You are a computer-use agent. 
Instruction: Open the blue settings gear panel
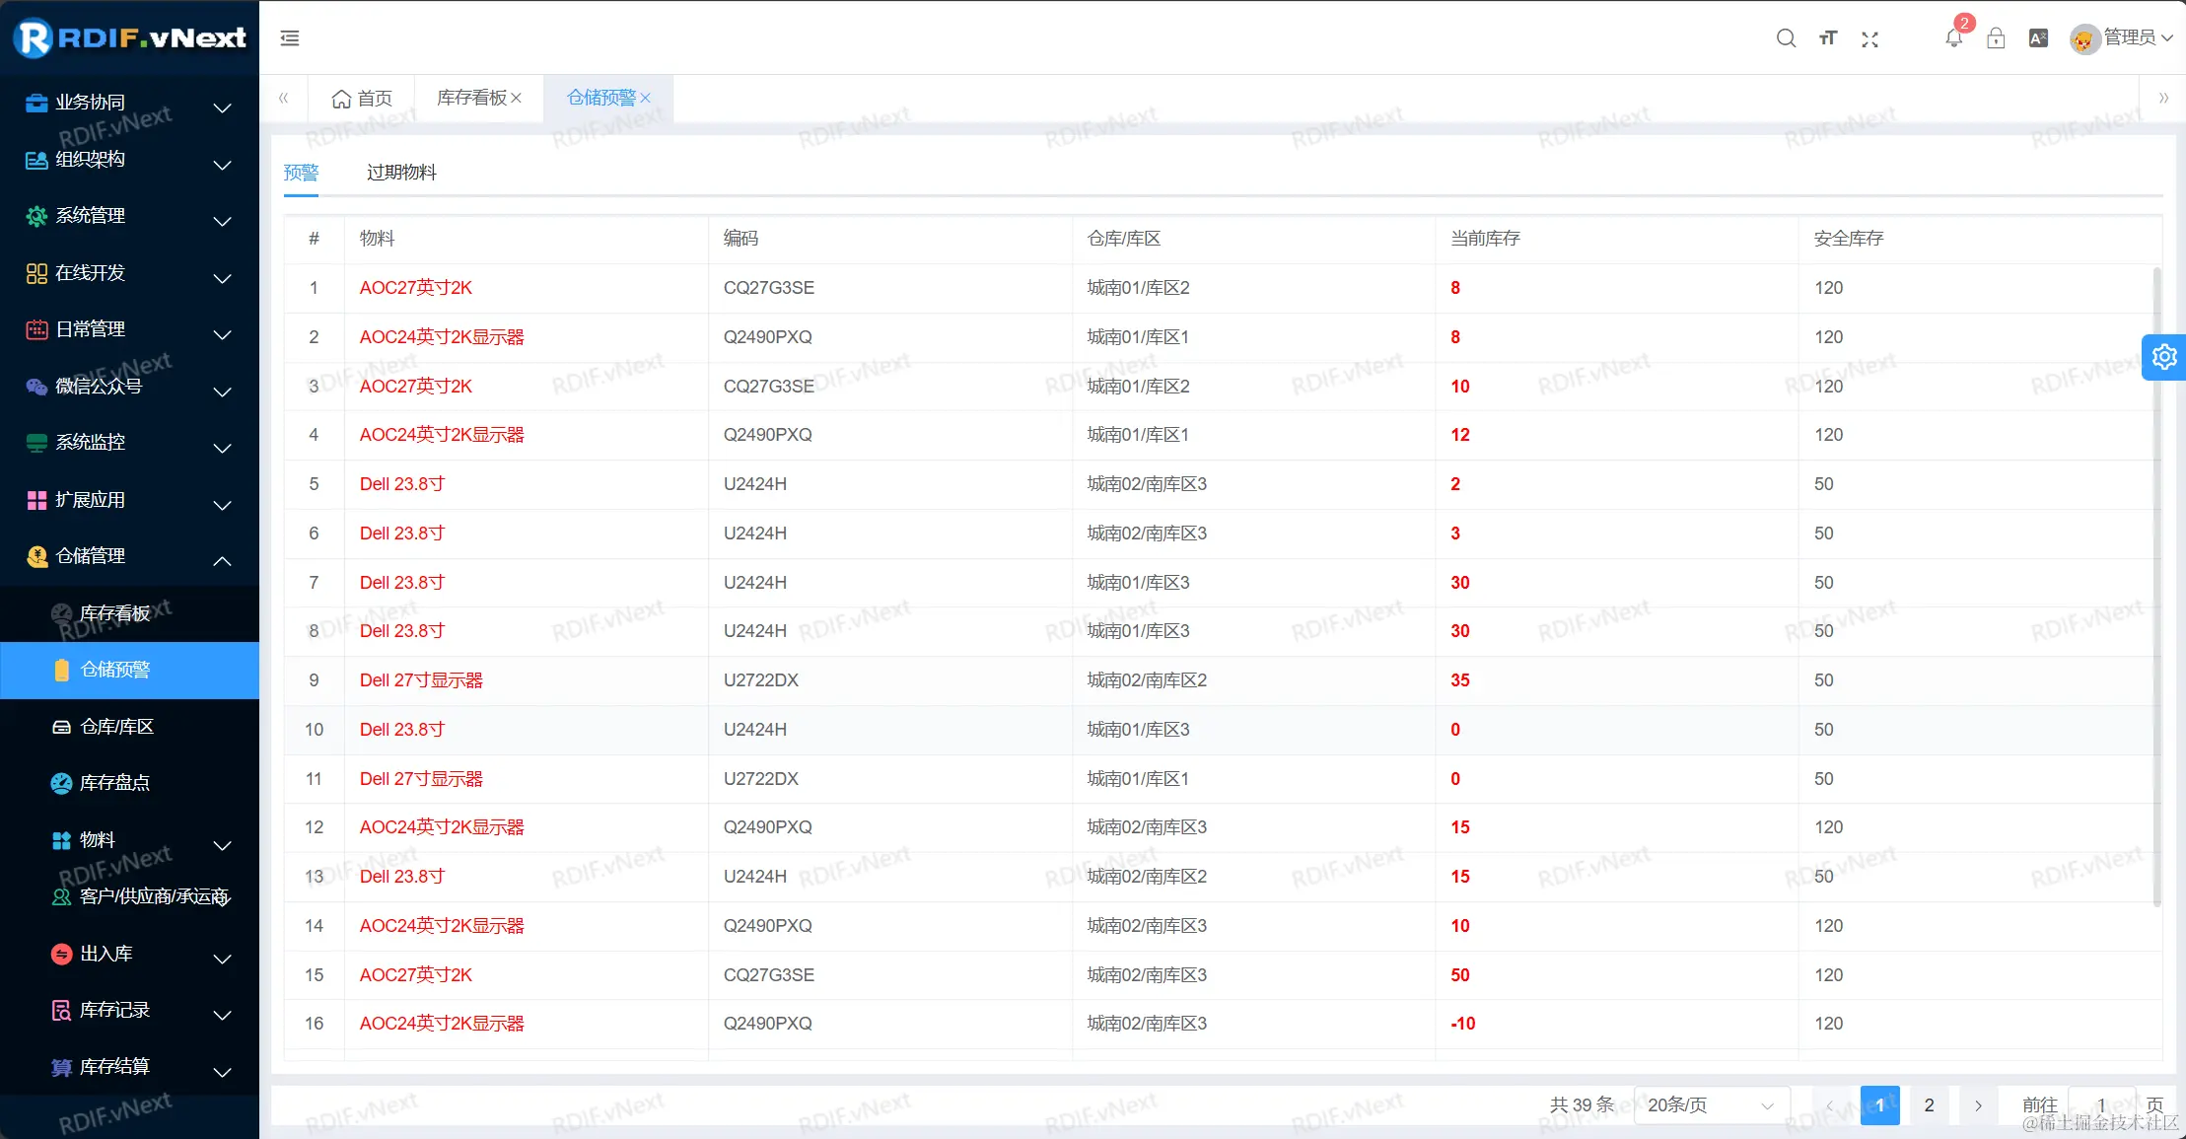[2164, 357]
